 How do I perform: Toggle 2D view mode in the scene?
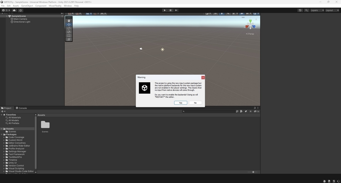(x=215, y=13)
